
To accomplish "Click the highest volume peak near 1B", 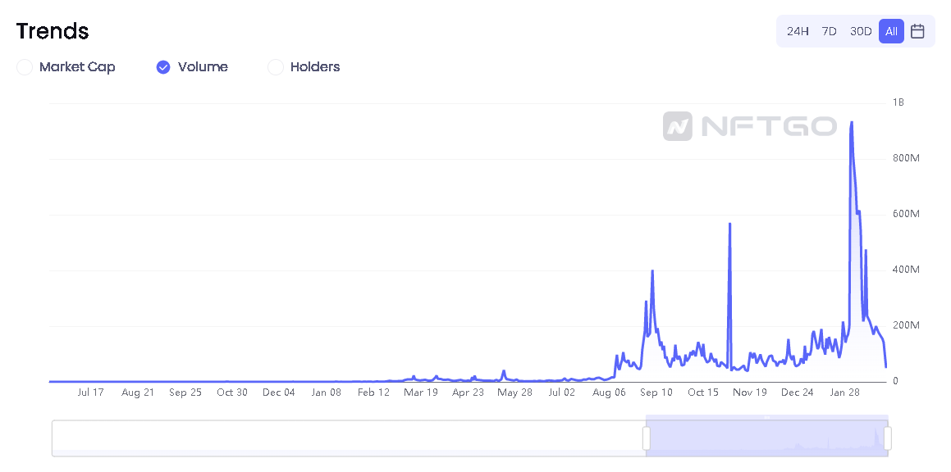I will 852,122.
